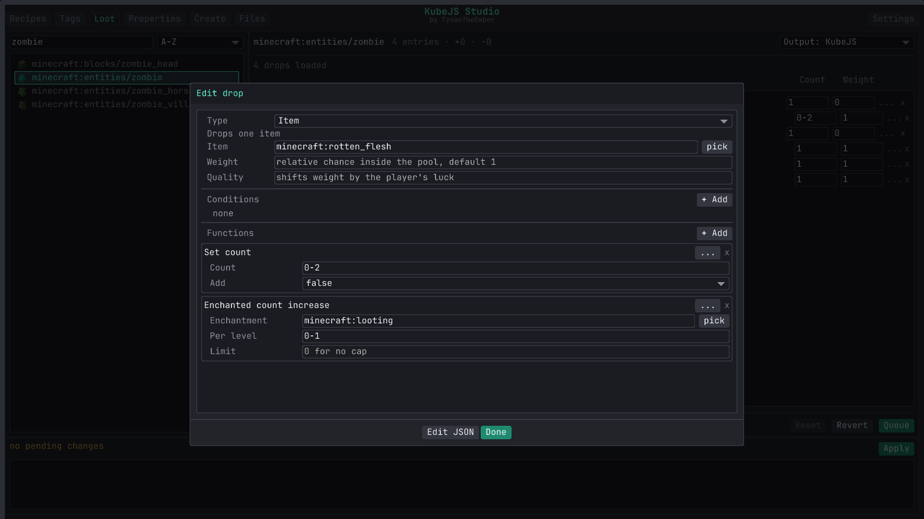Click into the Weight input field
The height and width of the screenshot is (519, 924).
click(503, 162)
